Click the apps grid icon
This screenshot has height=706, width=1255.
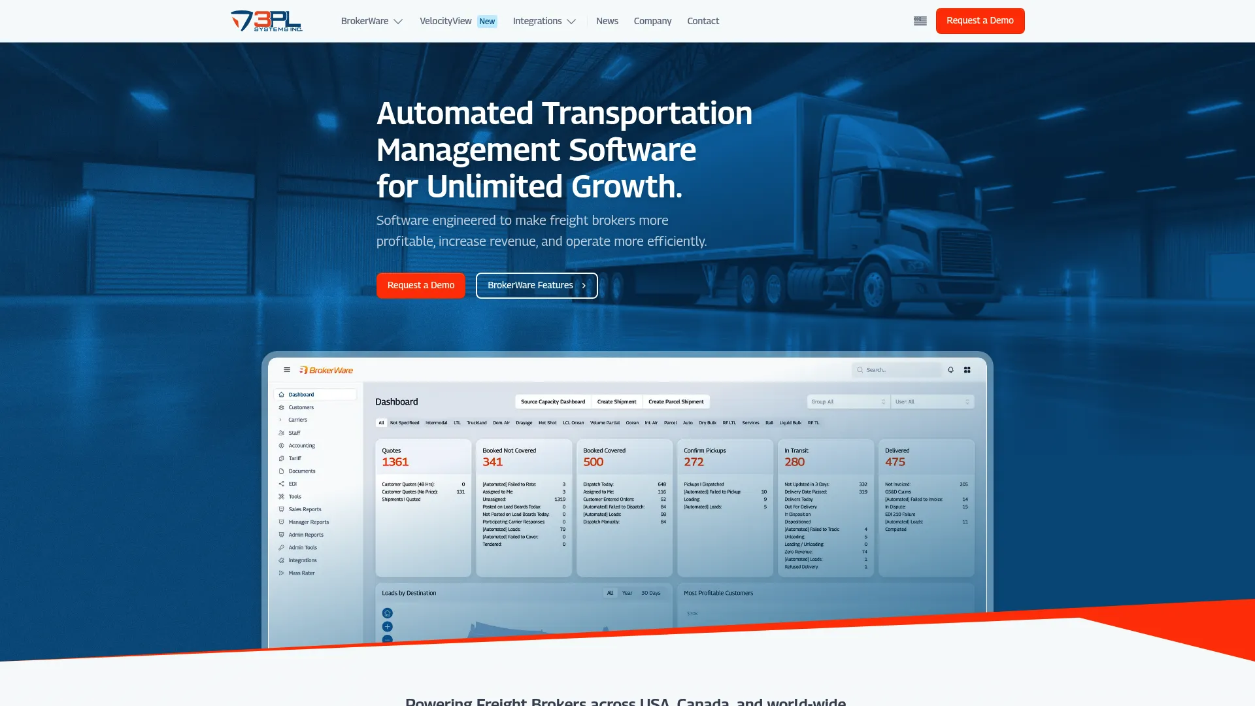(967, 370)
